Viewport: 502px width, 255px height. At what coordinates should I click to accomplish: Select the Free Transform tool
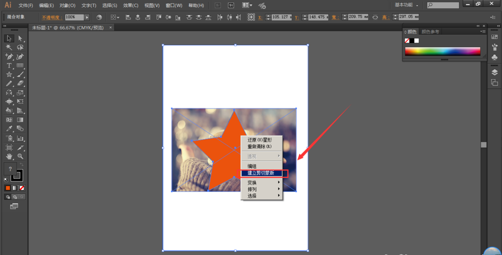[x=20, y=101]
